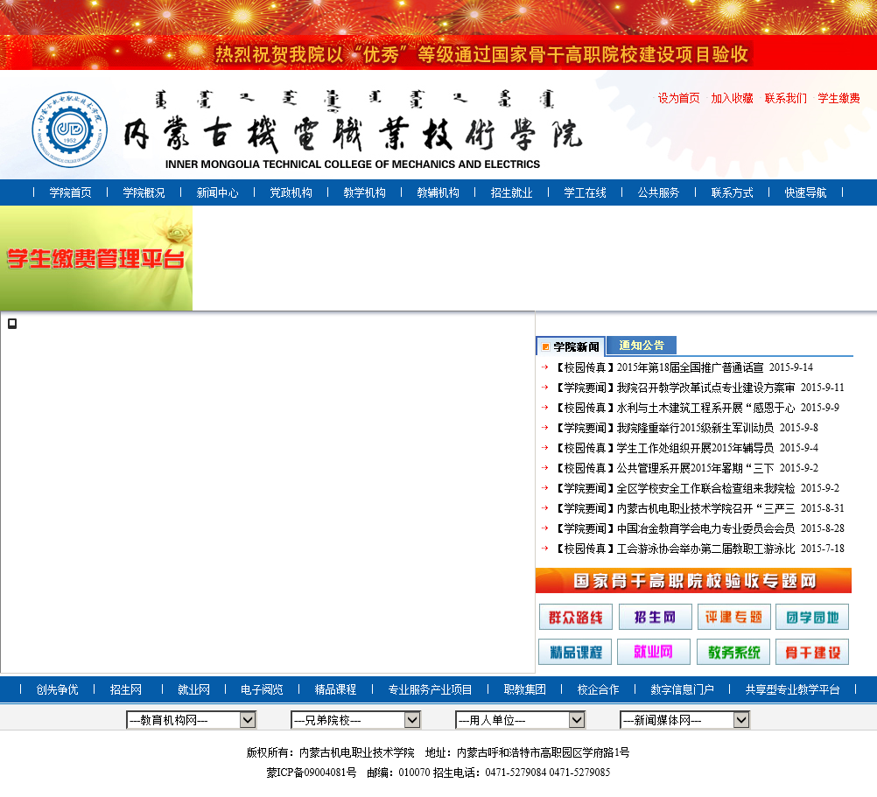Image resolution: width=877 pixels, height=797 pixels.
Task: Click the 设为首页 link
Action: [678, 98]
